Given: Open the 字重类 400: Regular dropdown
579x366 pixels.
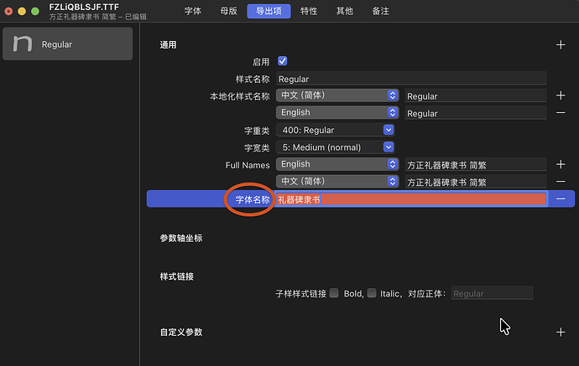Looking at the screenshot, I should tap(336, 130).
